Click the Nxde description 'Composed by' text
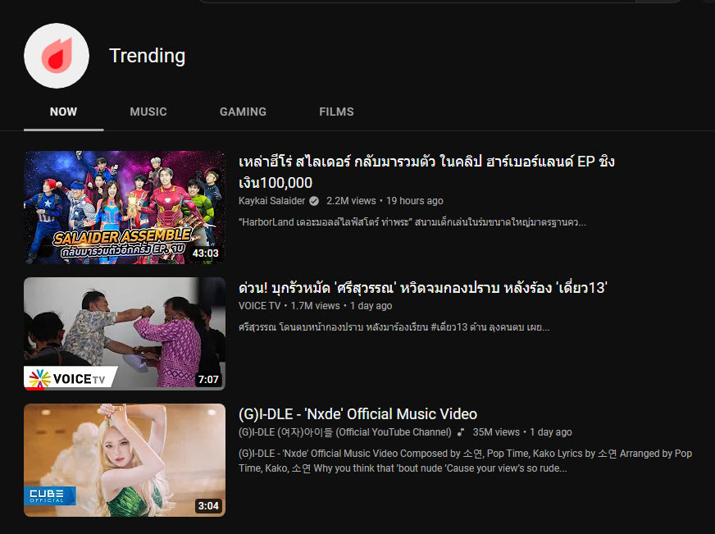Screen dimensions: 715x534 point(465,461)
